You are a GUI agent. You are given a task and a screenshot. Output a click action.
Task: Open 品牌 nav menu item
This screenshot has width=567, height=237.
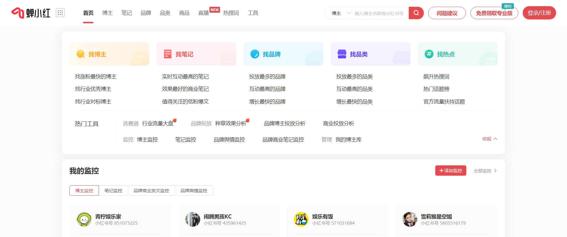pyautogui.click(x=146, y=13)
